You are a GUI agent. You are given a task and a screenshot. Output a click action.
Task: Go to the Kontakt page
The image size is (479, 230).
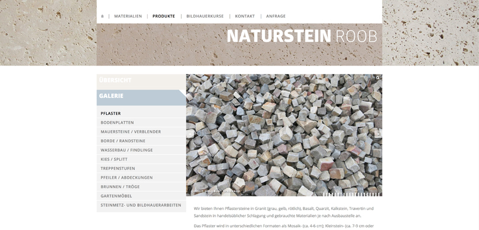tap(245, 17)
